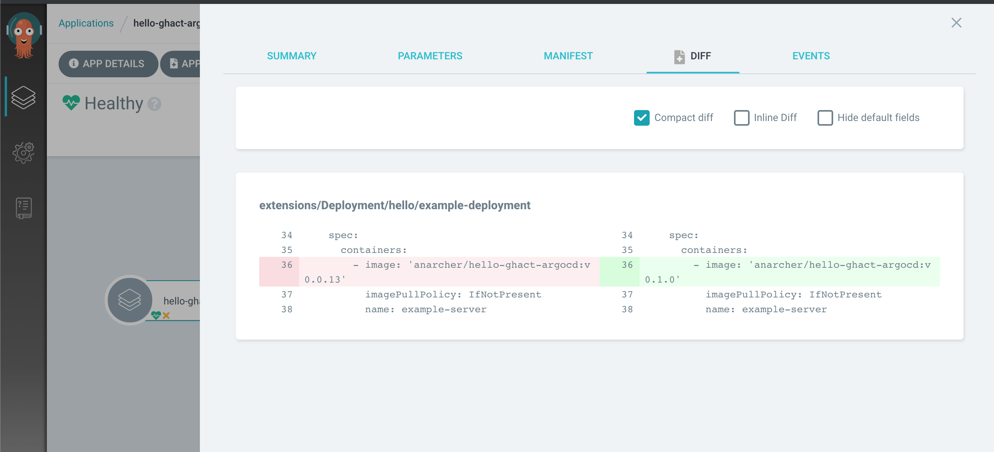The image size is (994, 452).
Task: Switch to the EVENTS tab
Action: click(x=811, y=56)
